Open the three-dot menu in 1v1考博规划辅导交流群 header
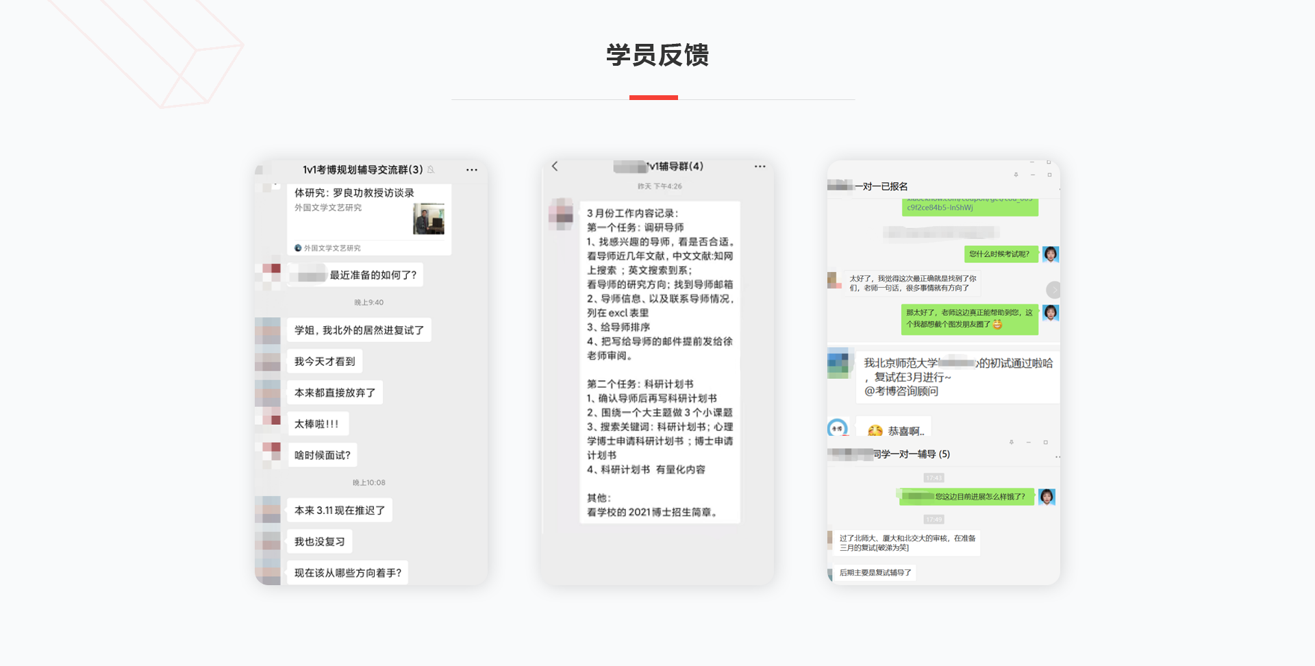The width and height of the screenshot is (1315, 666). [x=471, y=170]
